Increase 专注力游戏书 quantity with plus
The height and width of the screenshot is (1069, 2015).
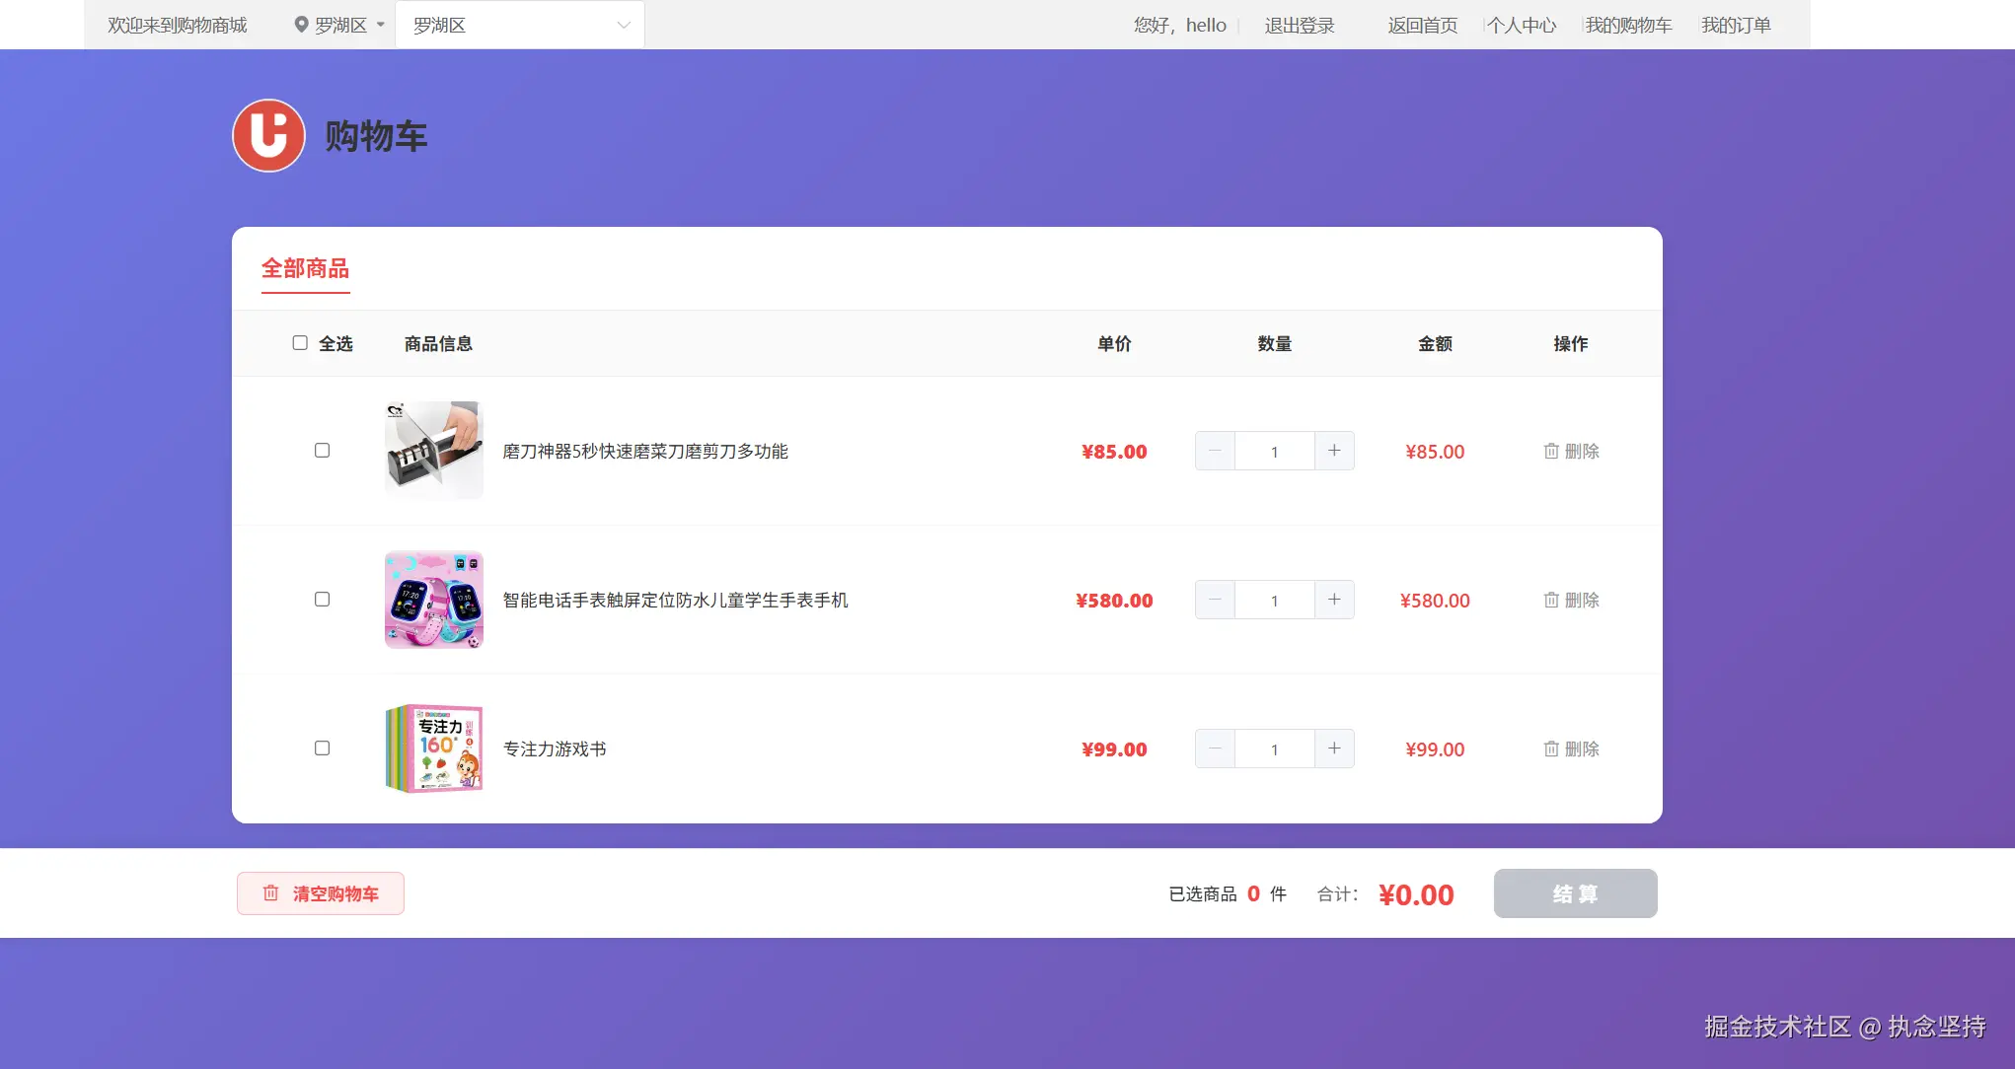(1334, 748)
